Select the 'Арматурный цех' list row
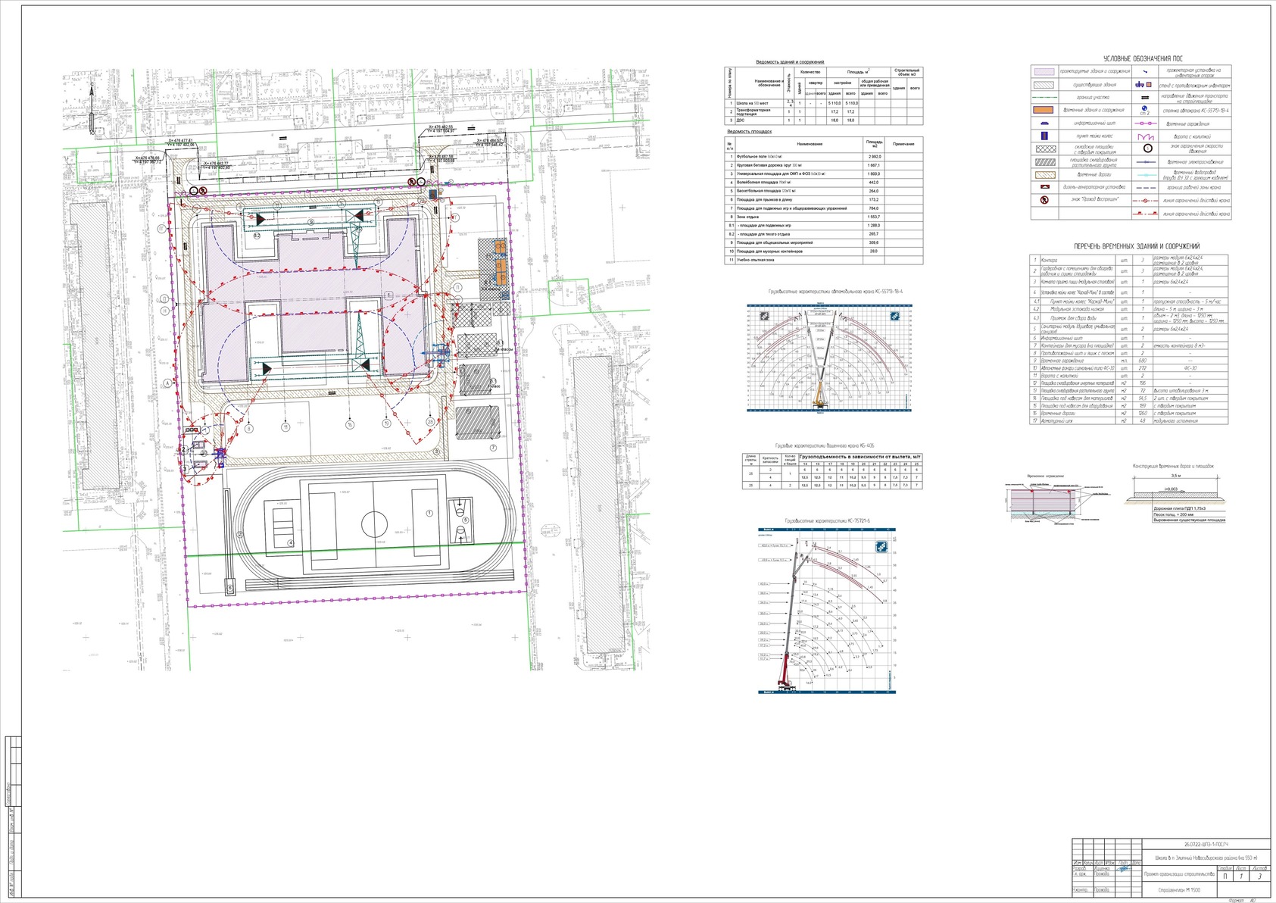 tap(1129, 420)
